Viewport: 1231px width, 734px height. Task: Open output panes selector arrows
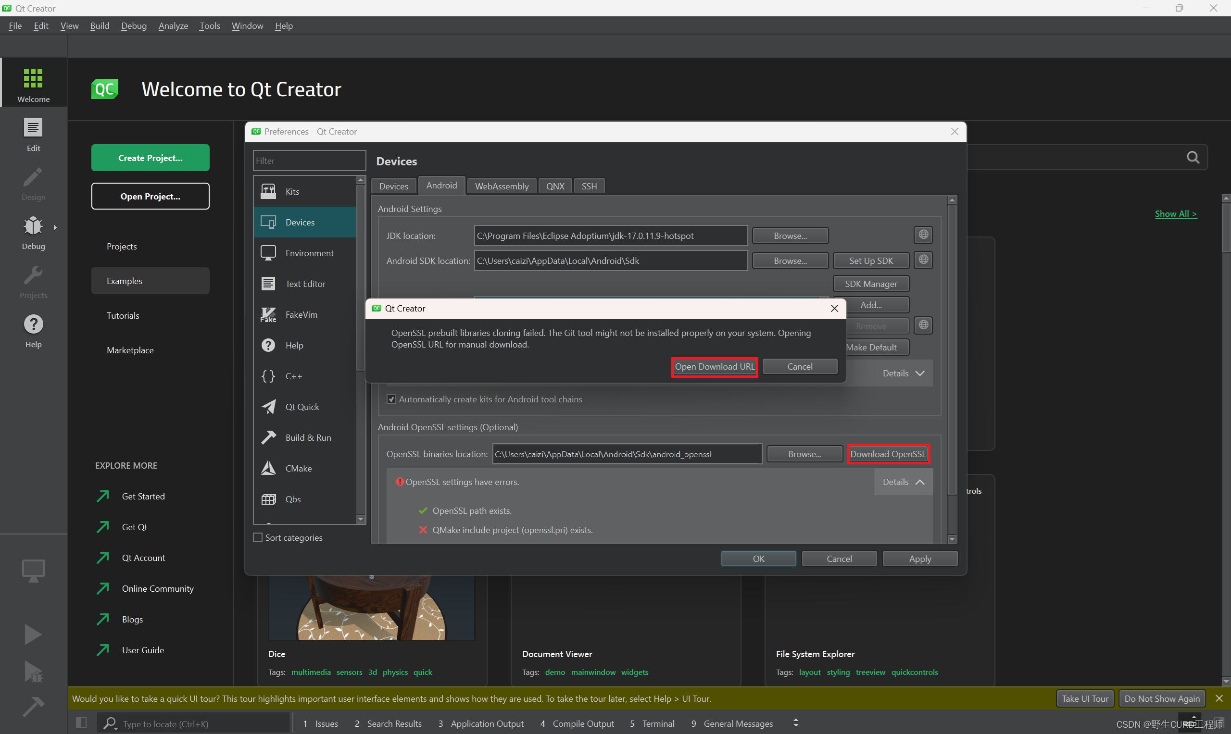796,723
